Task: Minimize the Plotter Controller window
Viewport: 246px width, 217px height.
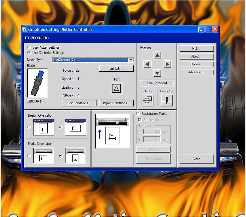Action: coord(201,29)
